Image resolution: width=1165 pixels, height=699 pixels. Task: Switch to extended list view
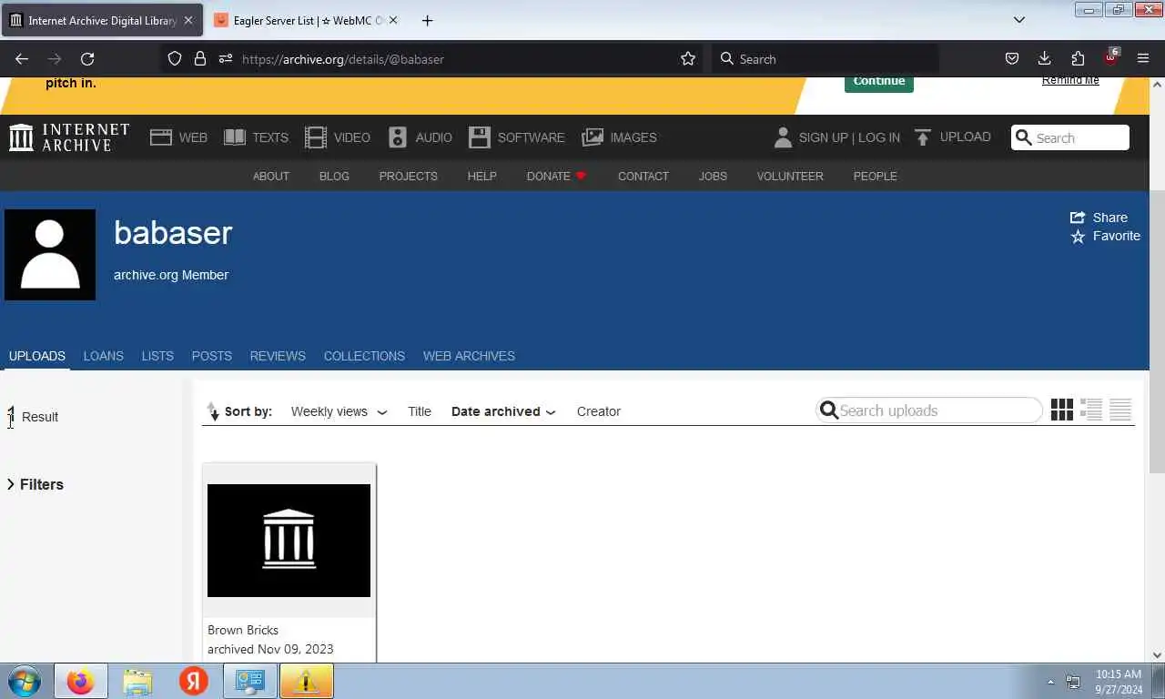(x=1091, y=410)
